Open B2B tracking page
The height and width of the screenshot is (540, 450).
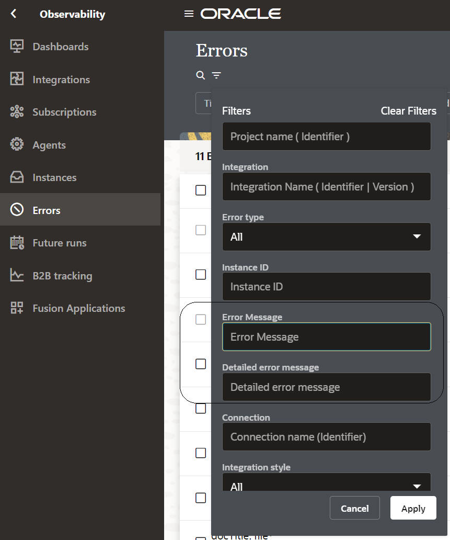click(x=62, y=276)
